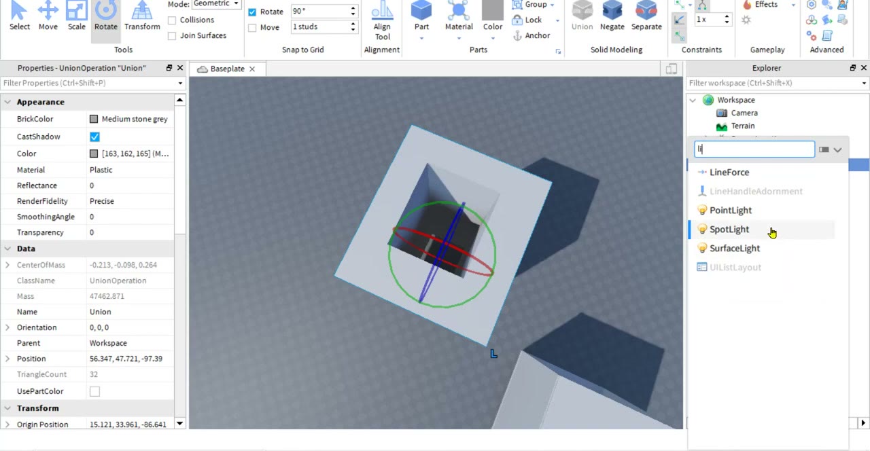Toggle the Collisions checkbox
Viewport: 870px width, 451px height.
click(x=172, y=20)
